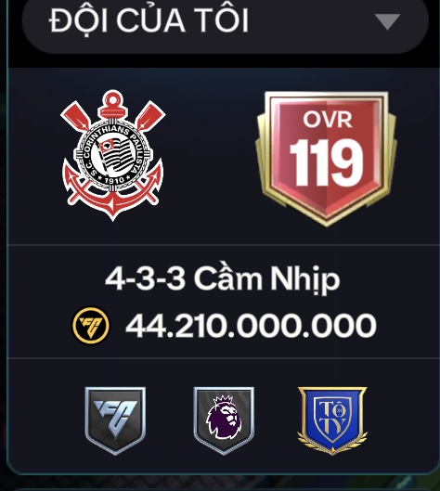This screenshot has width=440, height=491.
Task: Tap the 1910 emblem circle in crest
Action: tap(112, 154)
